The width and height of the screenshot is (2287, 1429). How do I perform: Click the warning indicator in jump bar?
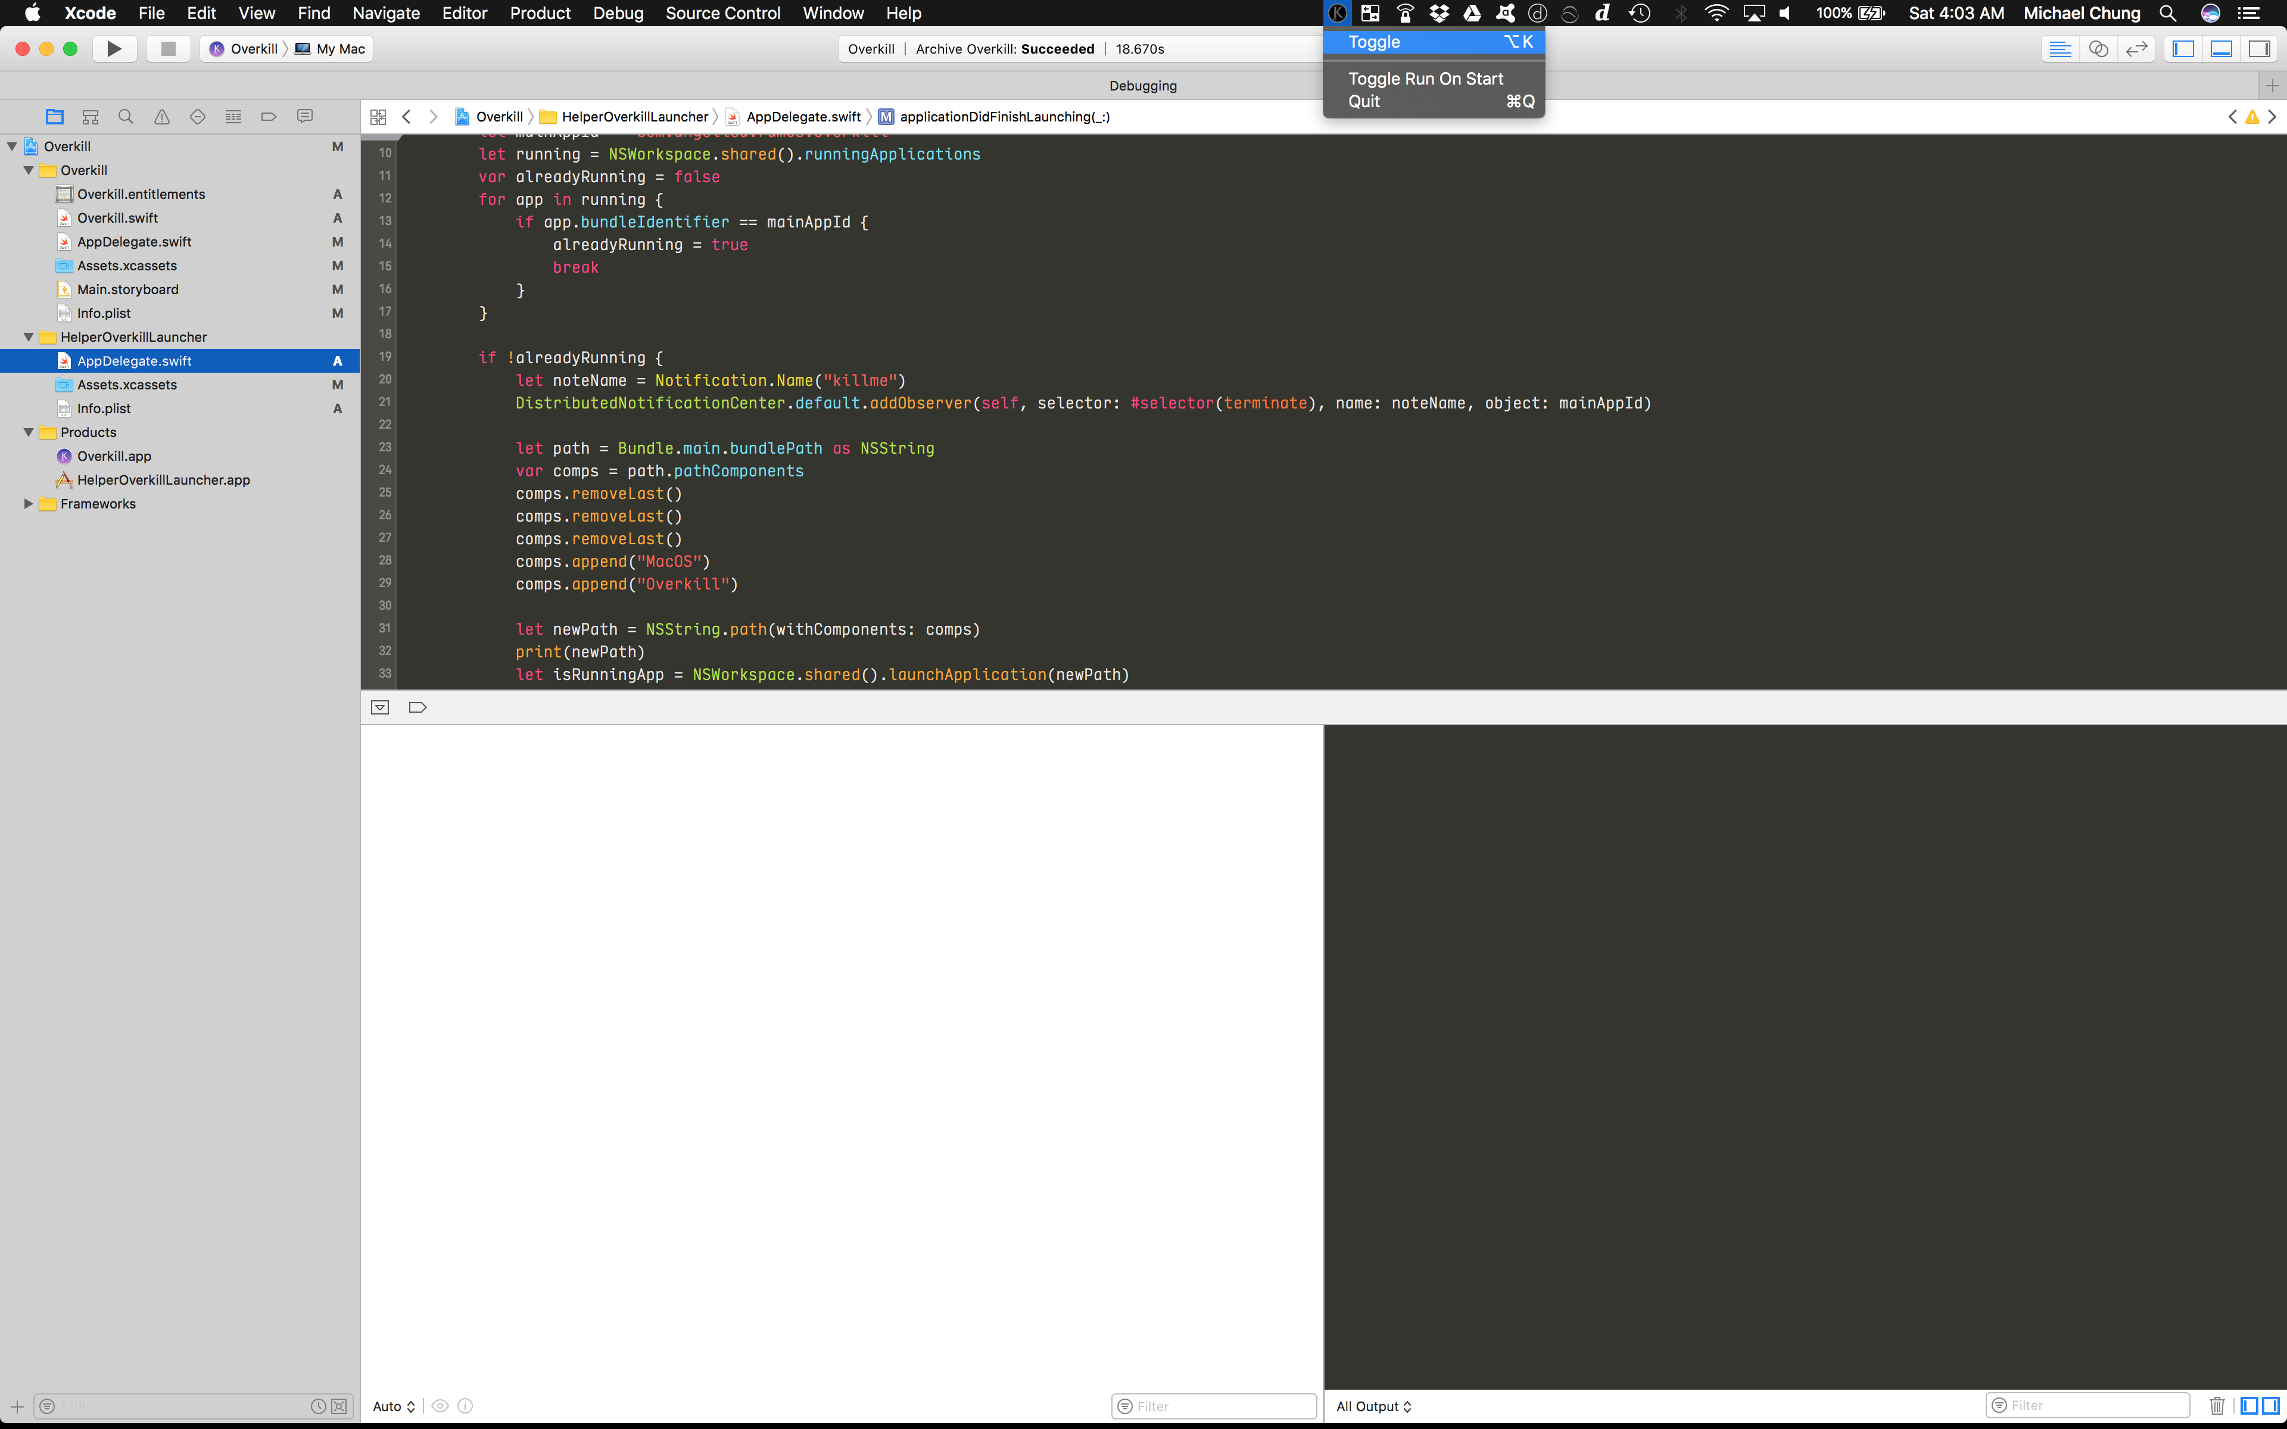[x=2253, y=116]
